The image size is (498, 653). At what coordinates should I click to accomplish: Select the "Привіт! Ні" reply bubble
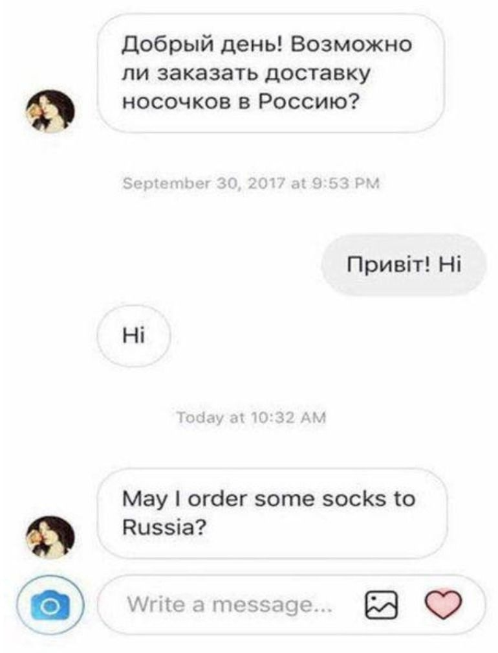point(404,265)
